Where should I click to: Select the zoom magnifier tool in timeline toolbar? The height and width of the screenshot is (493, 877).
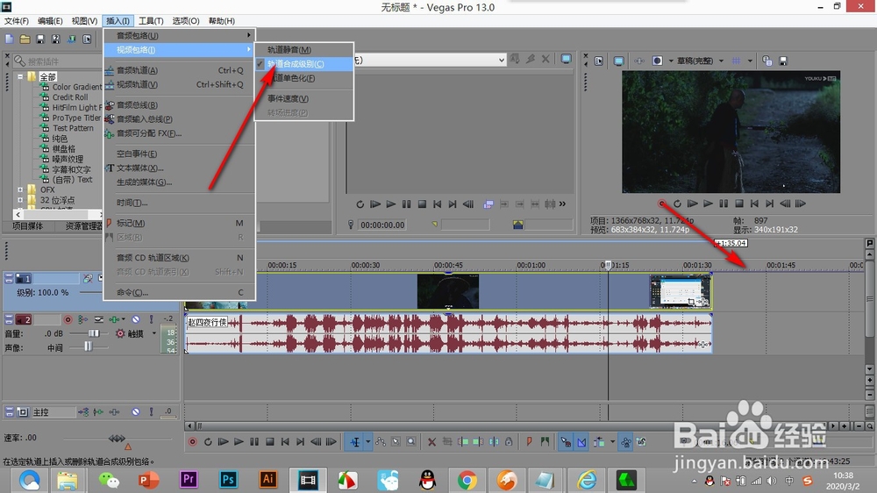tap(411, 441)
